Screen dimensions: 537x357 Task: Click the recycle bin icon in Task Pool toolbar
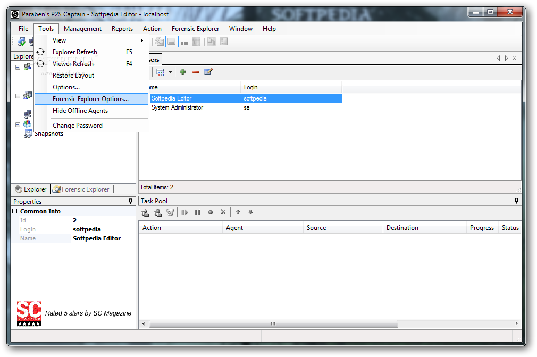click(x=170, y=212)
